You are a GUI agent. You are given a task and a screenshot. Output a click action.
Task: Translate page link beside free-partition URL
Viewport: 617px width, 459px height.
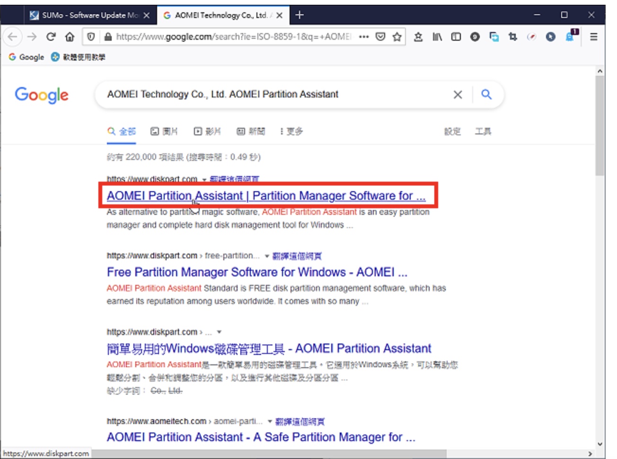(x=297, y=256)
